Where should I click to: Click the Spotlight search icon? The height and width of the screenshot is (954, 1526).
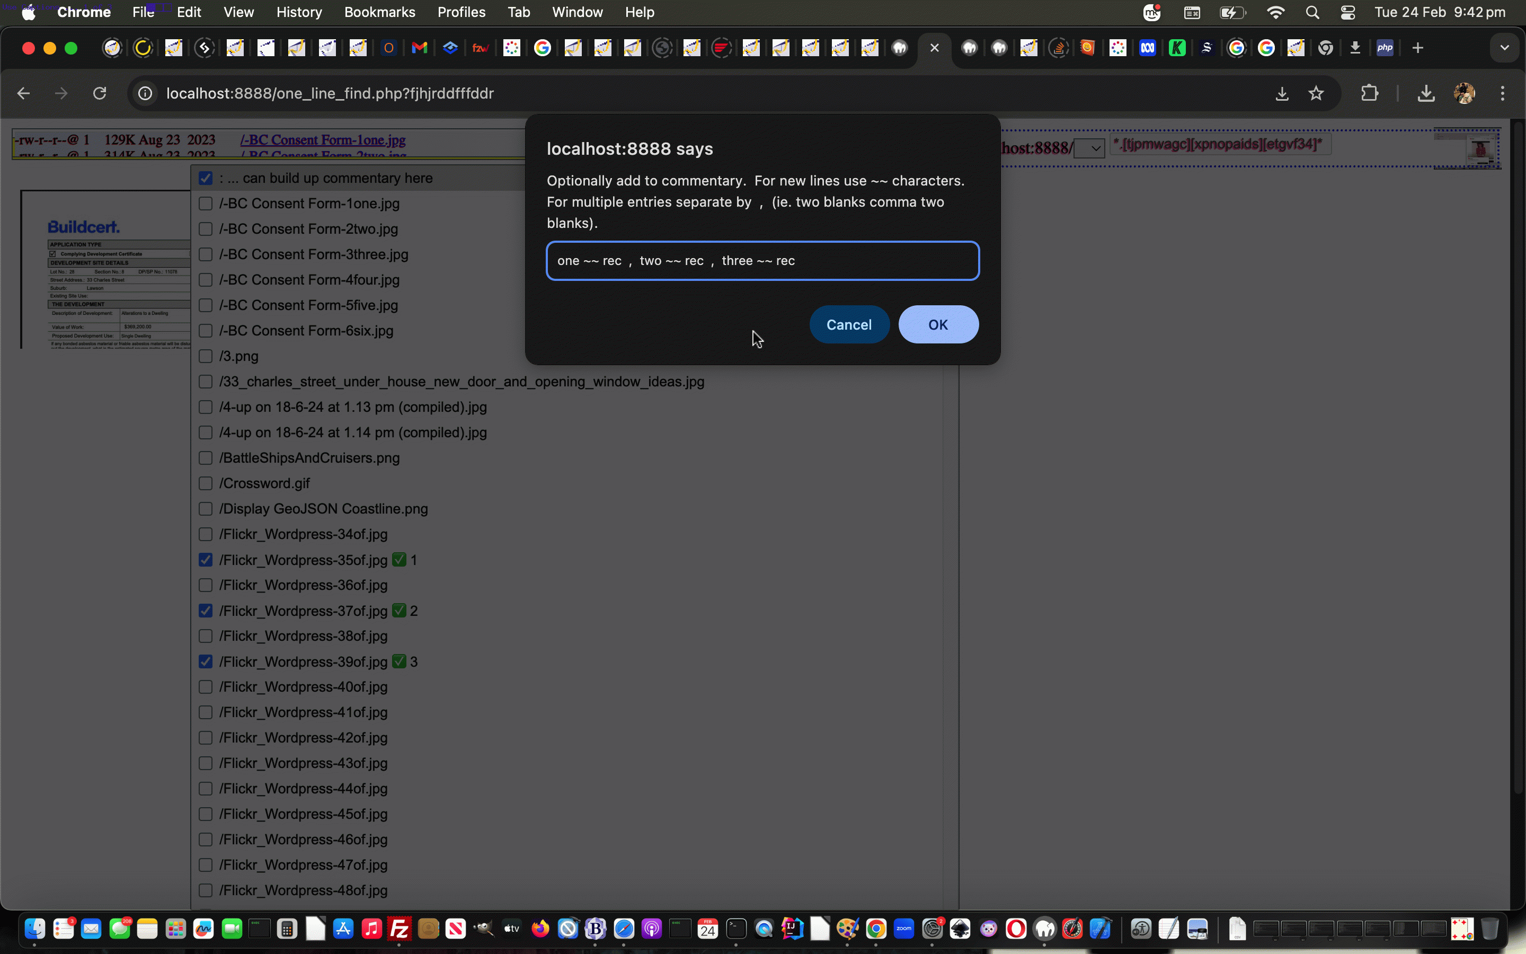(x=1312, y=13)
